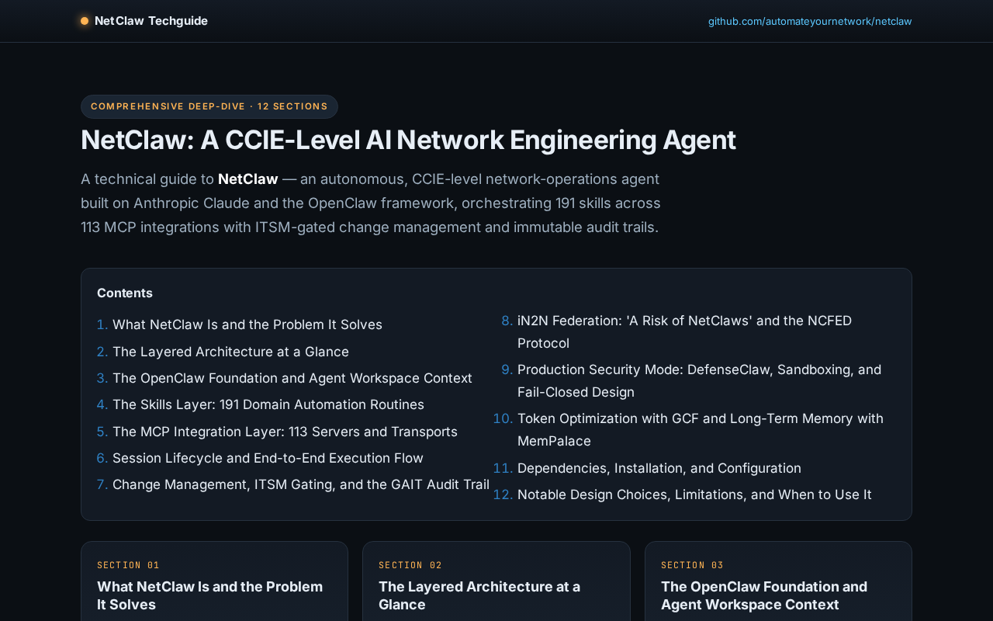Click the main heading NetClaw: A CCIE-Level AI

pos(408,140)
